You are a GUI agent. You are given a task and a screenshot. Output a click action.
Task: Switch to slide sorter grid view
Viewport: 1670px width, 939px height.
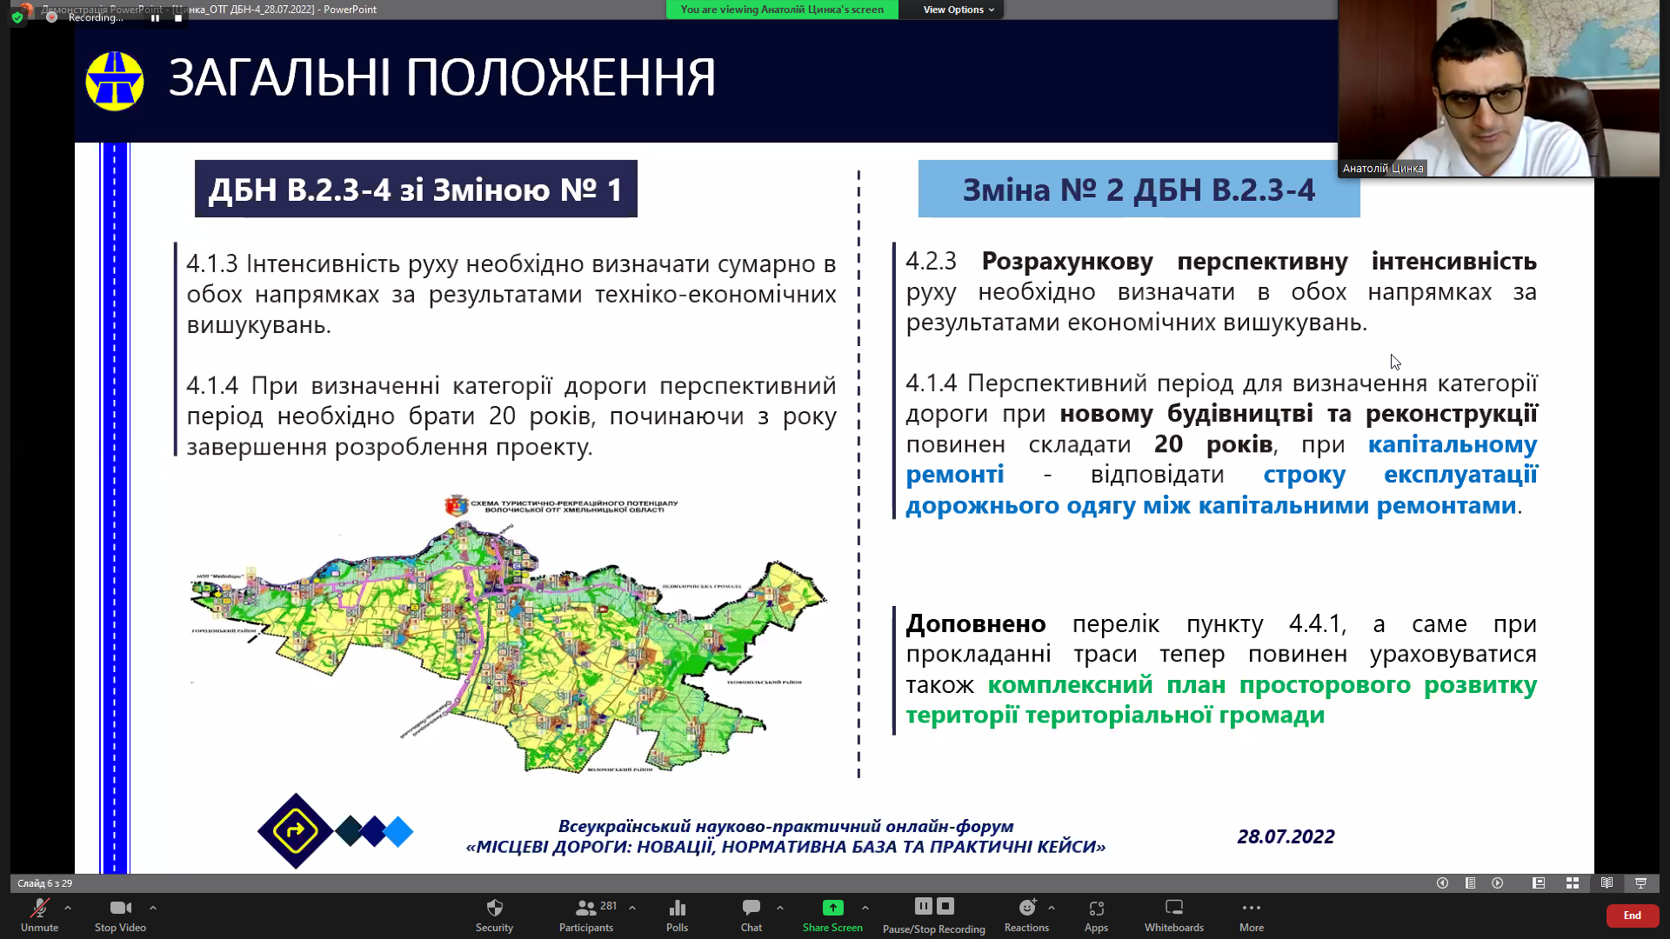pos(1573,882)
